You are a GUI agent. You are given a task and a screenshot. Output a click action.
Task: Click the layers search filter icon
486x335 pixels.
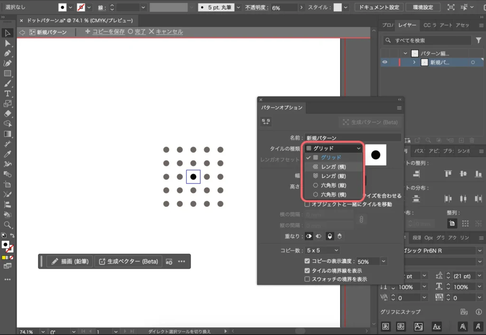(x=478, y=41)
